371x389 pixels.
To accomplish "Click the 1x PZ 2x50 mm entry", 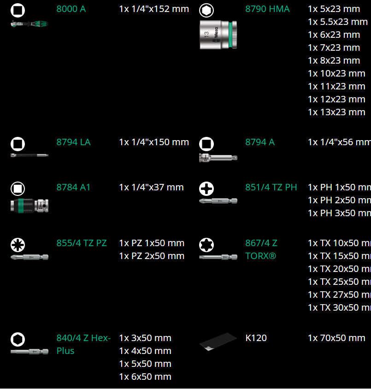I will click(x=152, y=256).
